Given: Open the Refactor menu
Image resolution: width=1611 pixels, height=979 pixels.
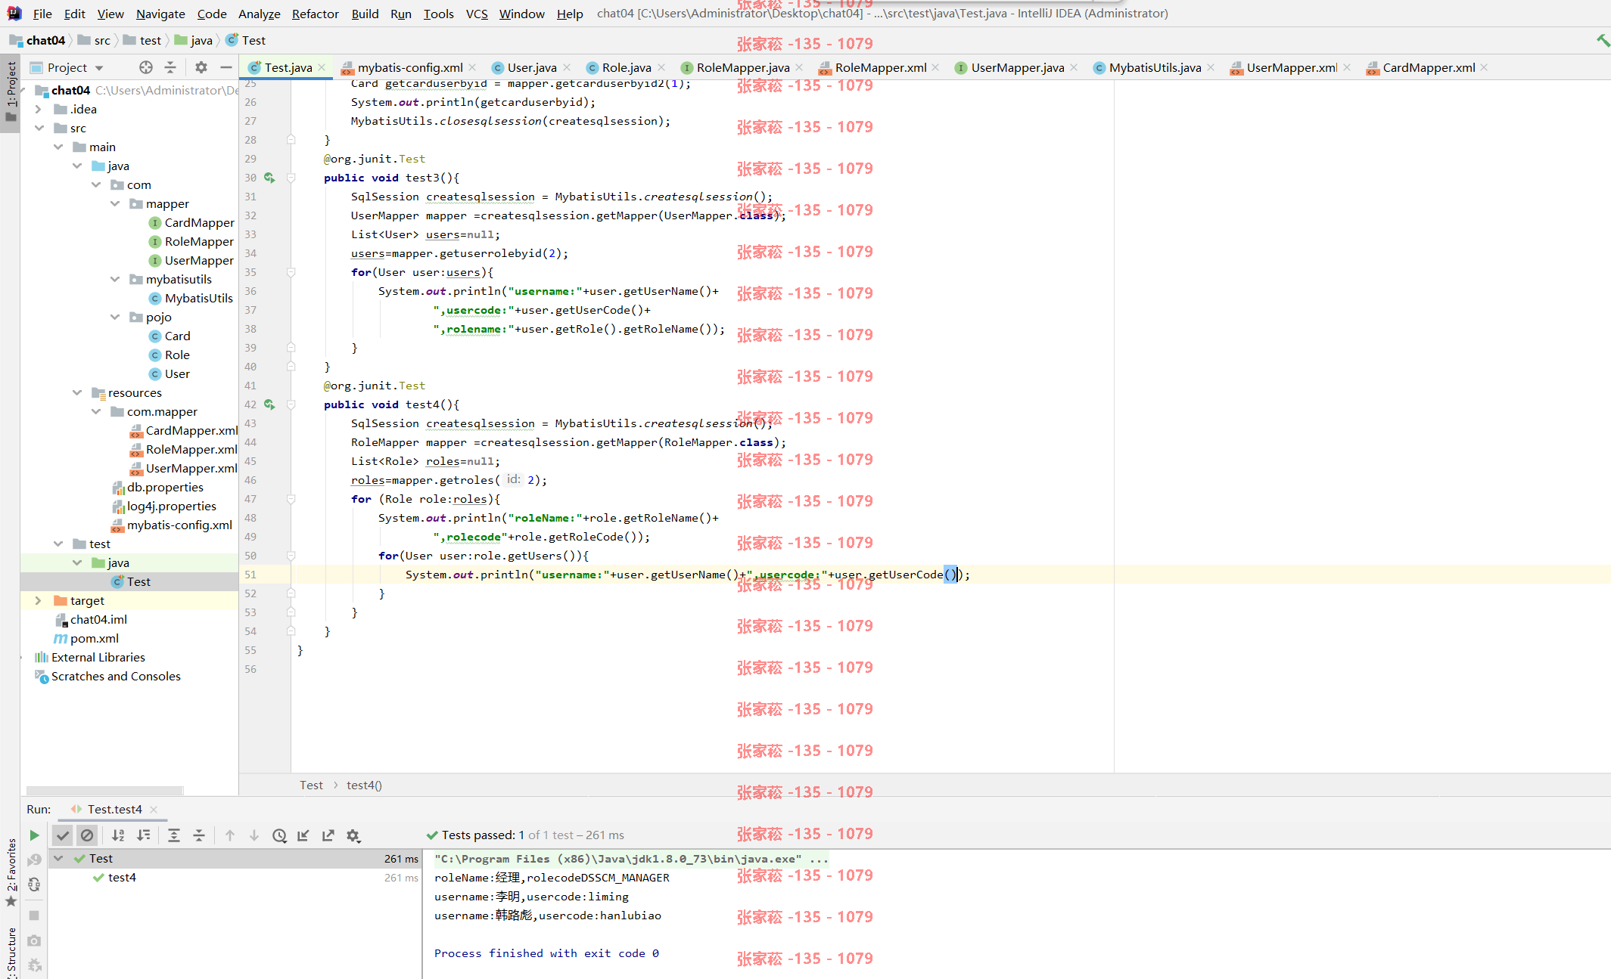Looking at the screenshot, I should click(316, 14).
